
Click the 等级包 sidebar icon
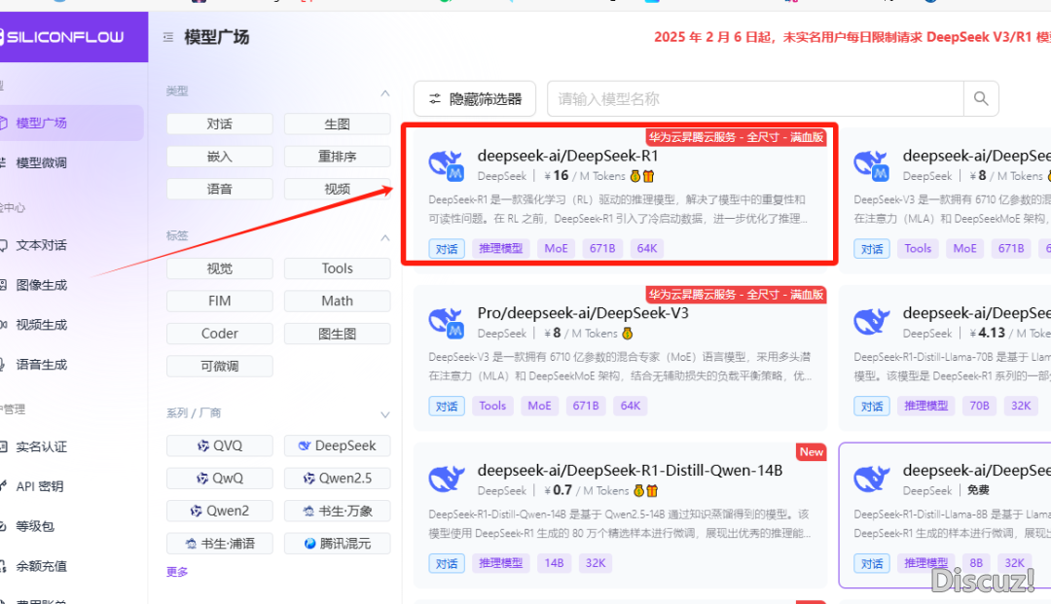(x=3, y=526)
